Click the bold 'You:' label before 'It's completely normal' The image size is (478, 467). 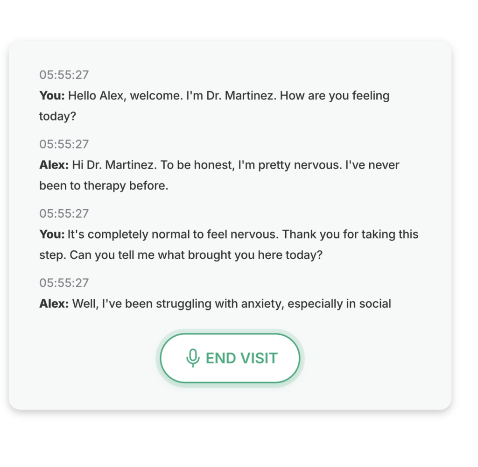coord(52,234)
